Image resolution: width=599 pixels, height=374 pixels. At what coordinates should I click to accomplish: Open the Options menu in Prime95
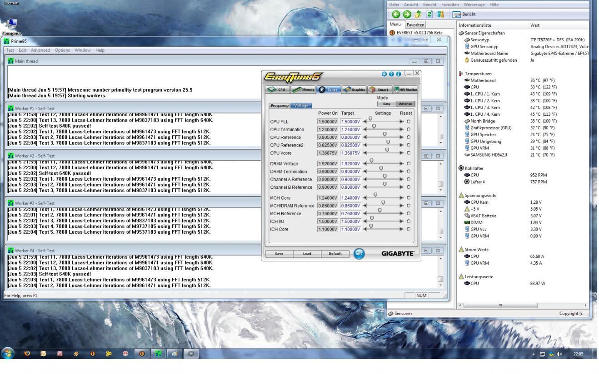click(63, 50)
